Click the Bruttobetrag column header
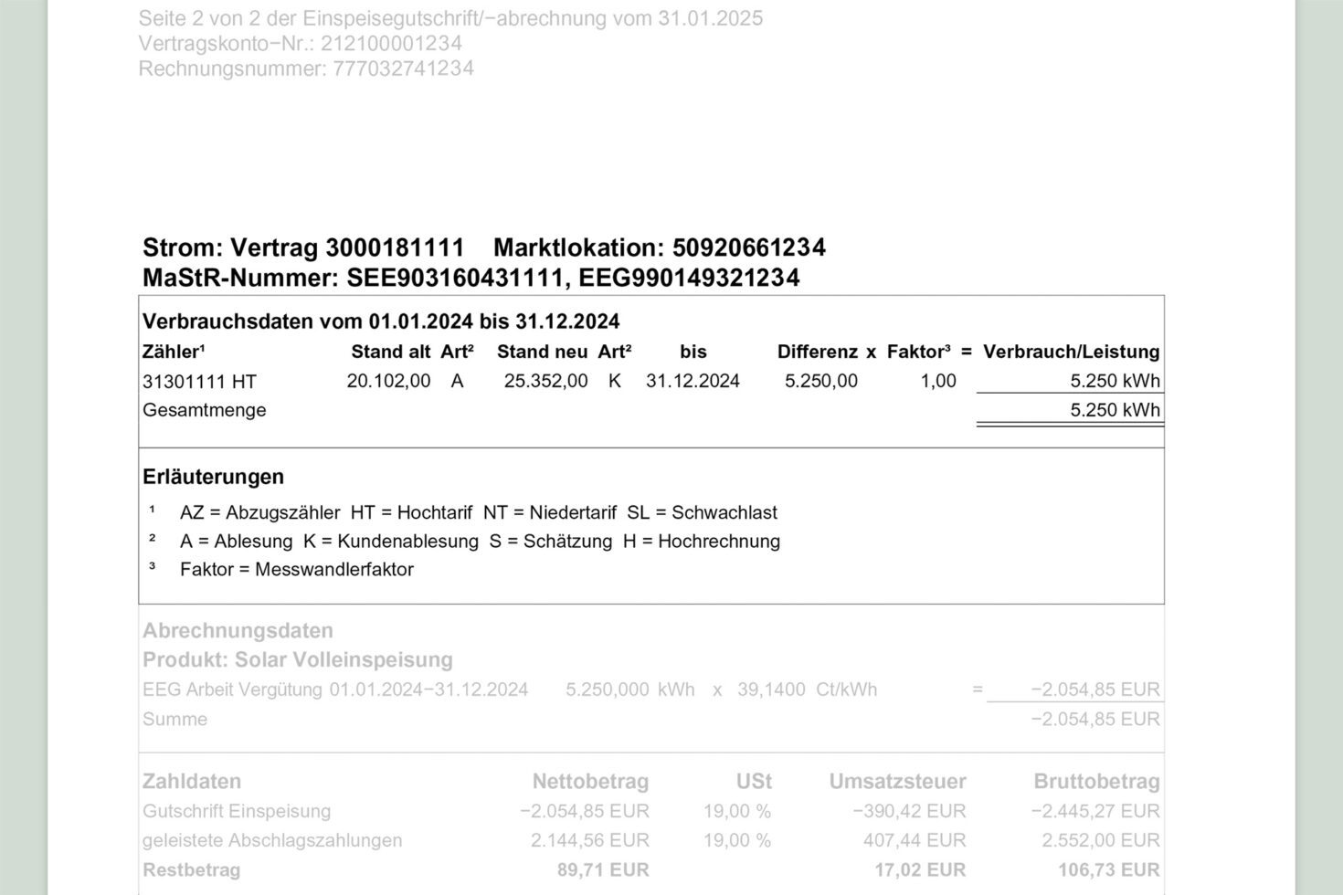The image size is (1343, 895). 1096,782
